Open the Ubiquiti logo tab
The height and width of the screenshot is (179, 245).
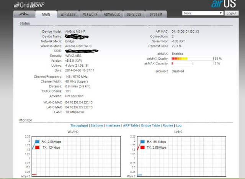point(24,14)
